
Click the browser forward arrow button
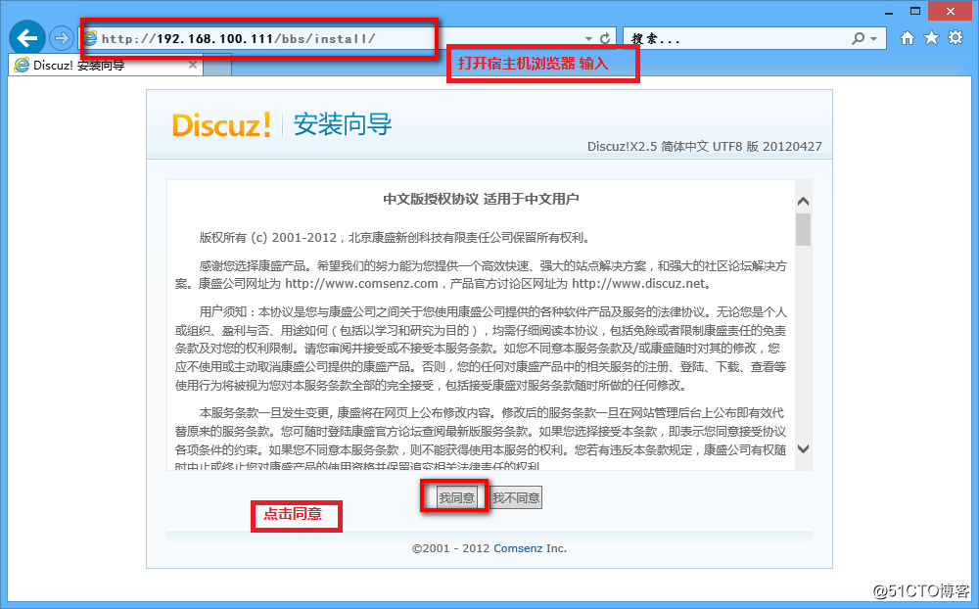click(x=61, y=38)
